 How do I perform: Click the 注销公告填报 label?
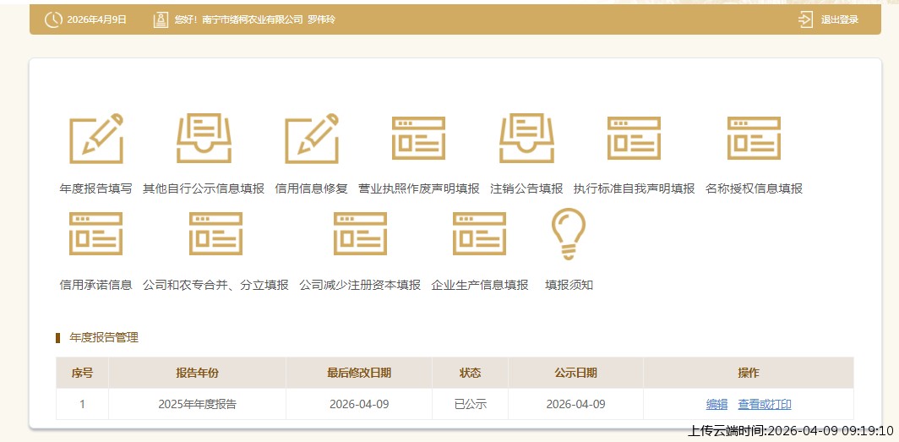click(x=526, y=188)
